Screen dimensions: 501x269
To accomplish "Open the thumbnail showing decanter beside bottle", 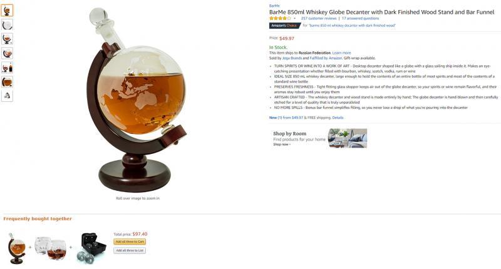I will click(7, 68).
